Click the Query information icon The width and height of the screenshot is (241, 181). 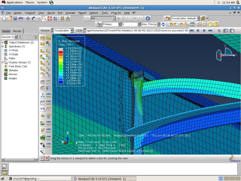(148, 18)
